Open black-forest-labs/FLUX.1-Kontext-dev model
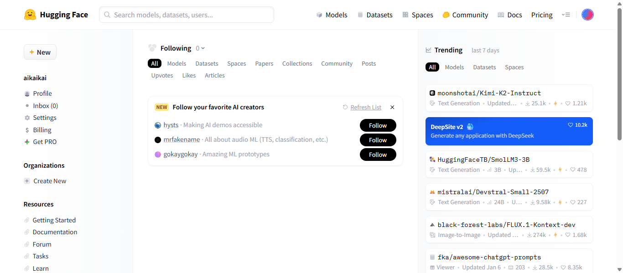 509,230
